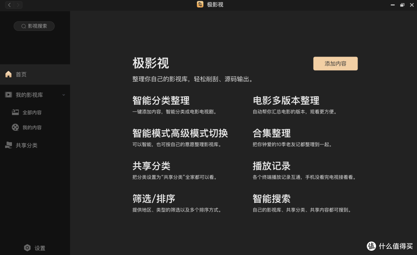Click the 添加内容 button
417x255 pixels.
coord(336,64)
